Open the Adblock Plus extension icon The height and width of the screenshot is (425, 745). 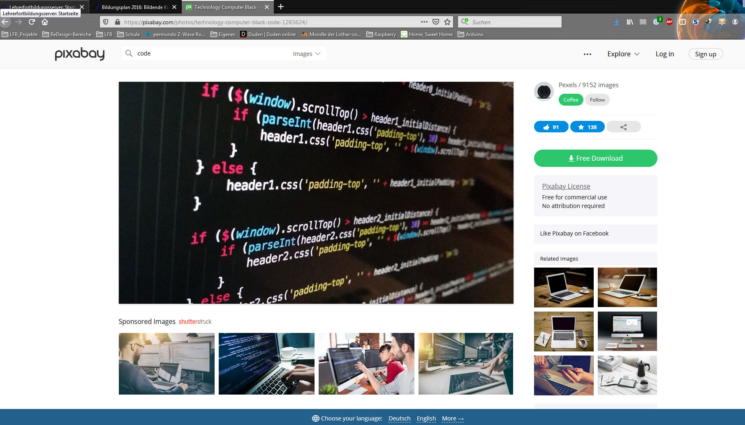(x=669, y=22)
